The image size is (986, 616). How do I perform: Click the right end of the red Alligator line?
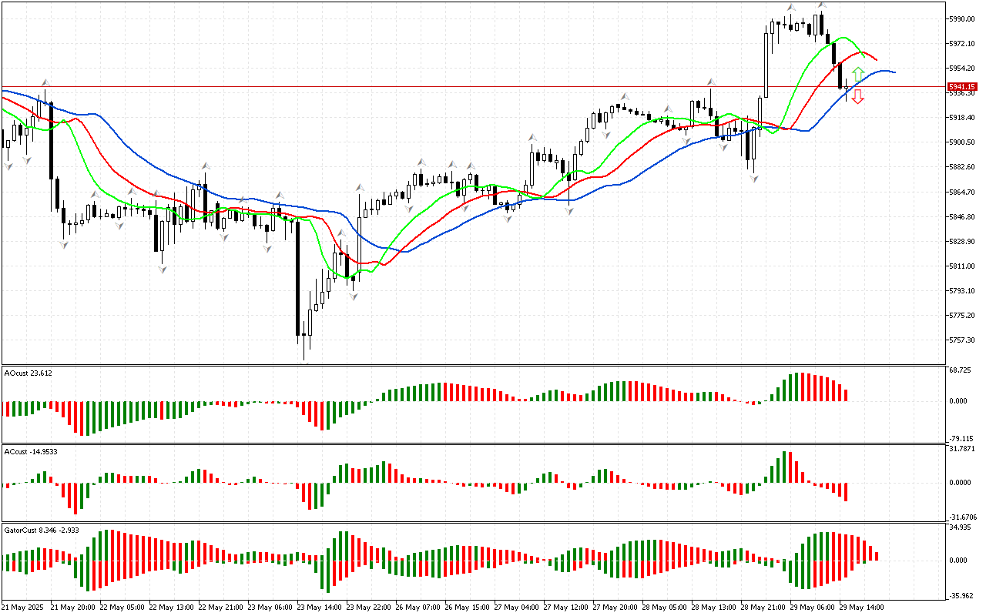875,59
